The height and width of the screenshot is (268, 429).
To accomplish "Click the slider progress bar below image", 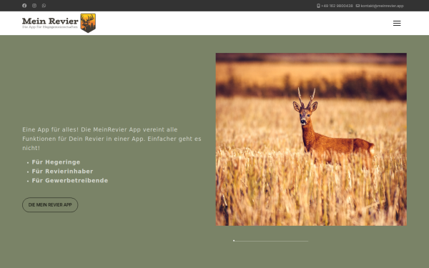I will tap(270, 241).
